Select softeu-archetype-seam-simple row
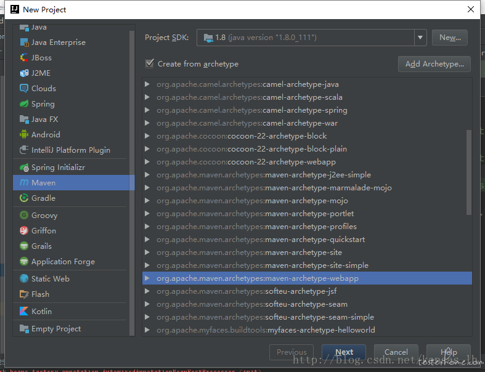 (307, 317)
